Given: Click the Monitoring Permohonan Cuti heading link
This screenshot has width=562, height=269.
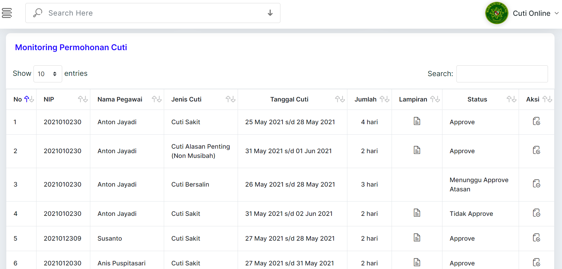Looking at the screenshot, I should (x=71, y=47).
